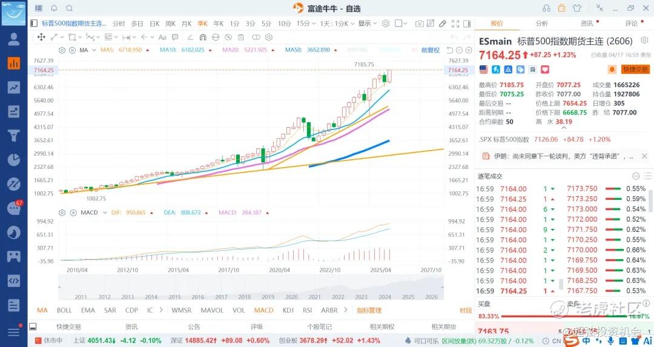Screen dimensions: 654x347
Task: Select the move crosshair drawing tool
Action: point(41,37)
